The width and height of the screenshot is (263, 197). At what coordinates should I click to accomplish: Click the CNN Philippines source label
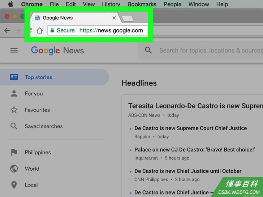[151, 179]
